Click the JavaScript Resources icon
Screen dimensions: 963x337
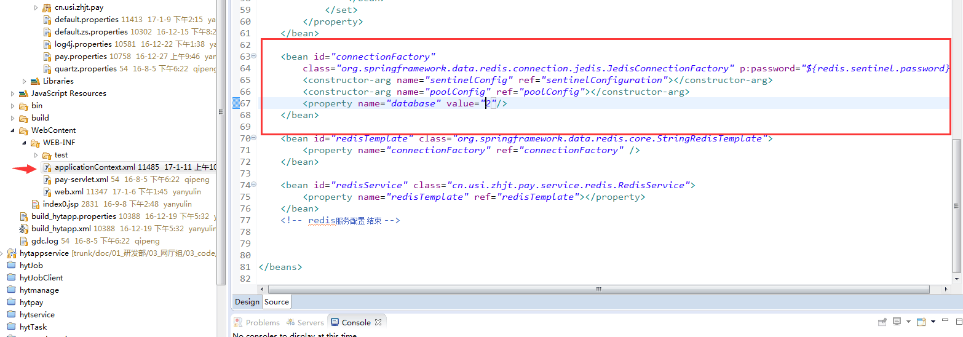click(24, 93)
